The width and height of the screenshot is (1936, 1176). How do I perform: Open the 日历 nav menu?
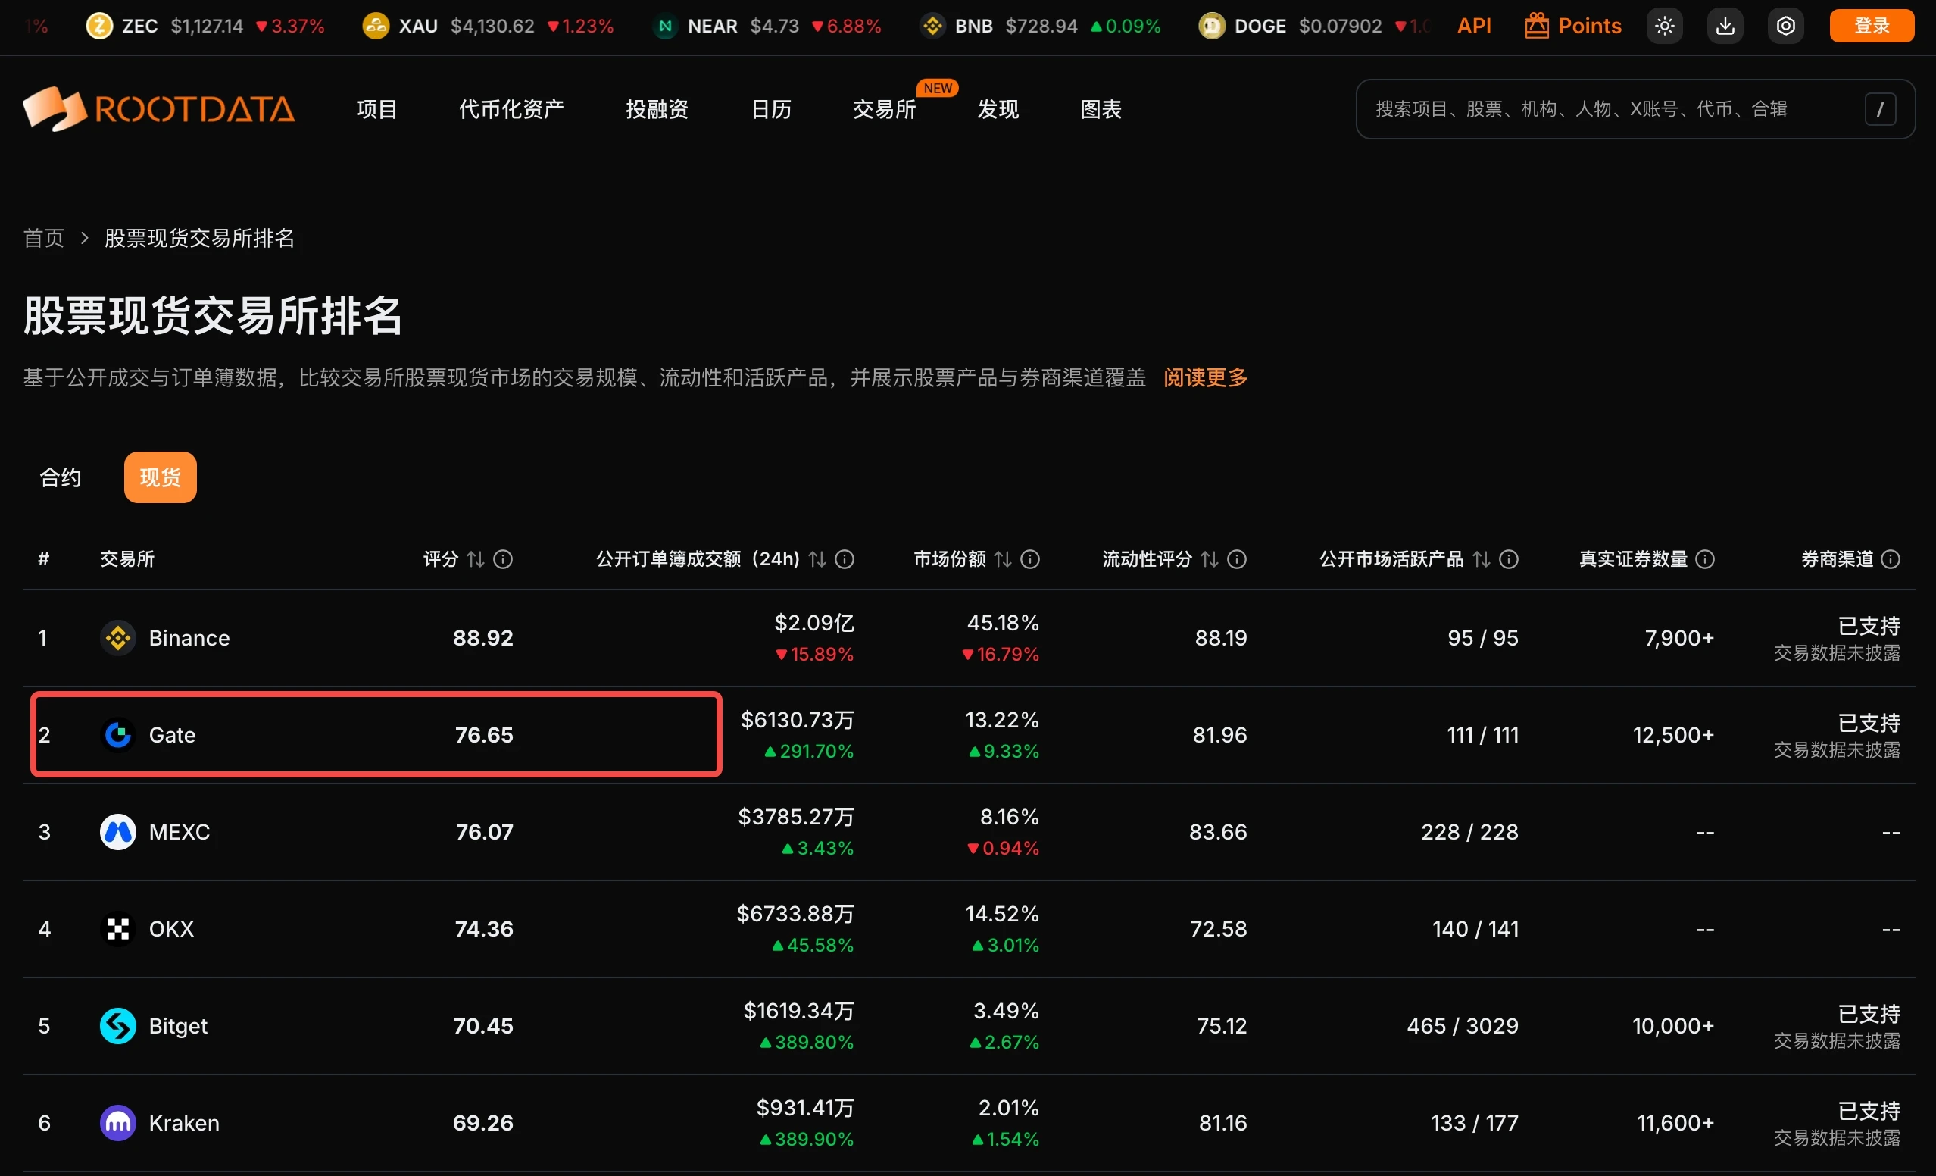[771, 109]
